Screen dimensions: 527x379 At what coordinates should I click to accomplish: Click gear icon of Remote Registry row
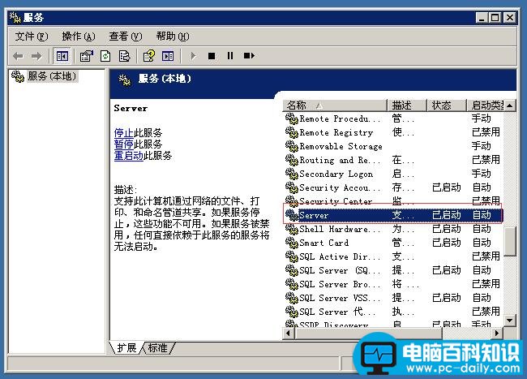292,132
